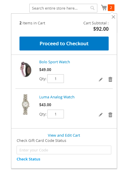Edit the Bolo Sport Watch item
The width and height of the screenshot is (138, 179).
(x=101, y=79)
